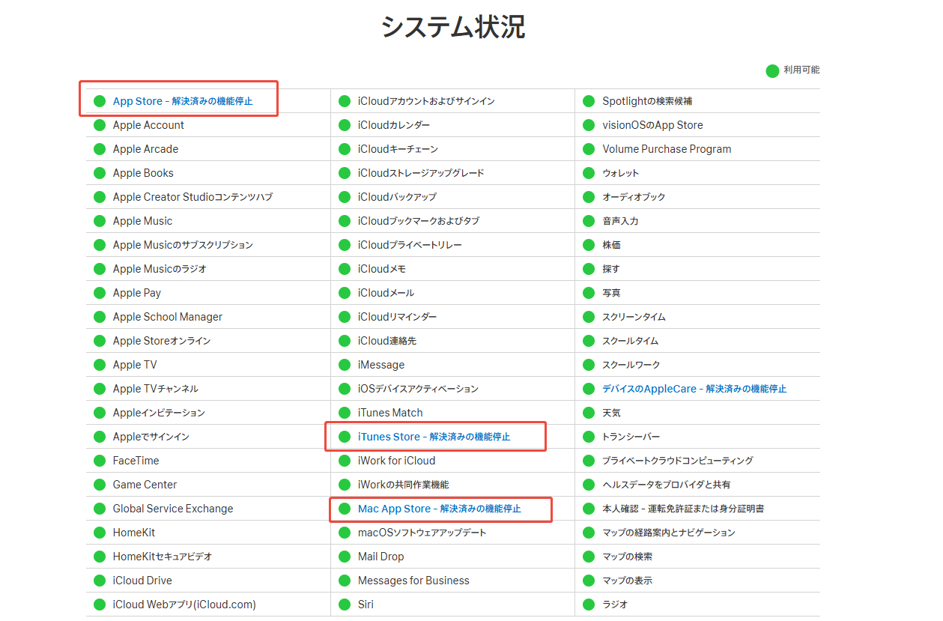Select the iWorkの共同作業機能 entry
This screenshot has height=621, width=943.
(x=404, y=485)
